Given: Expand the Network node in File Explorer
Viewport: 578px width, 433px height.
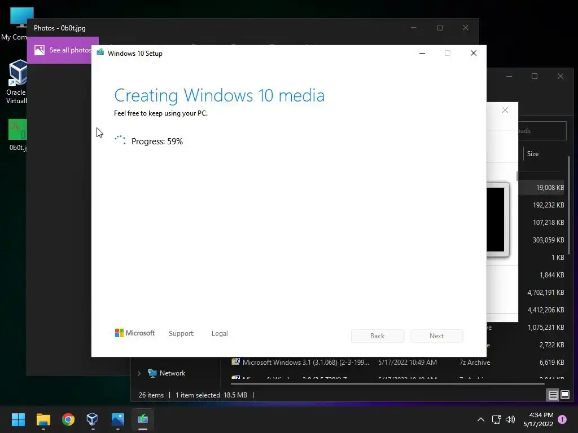Looking at the screenshot, I should click(x=139, y=373).
